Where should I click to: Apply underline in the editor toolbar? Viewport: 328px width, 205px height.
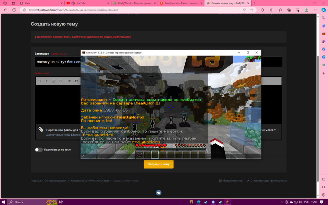coord(53,81)
